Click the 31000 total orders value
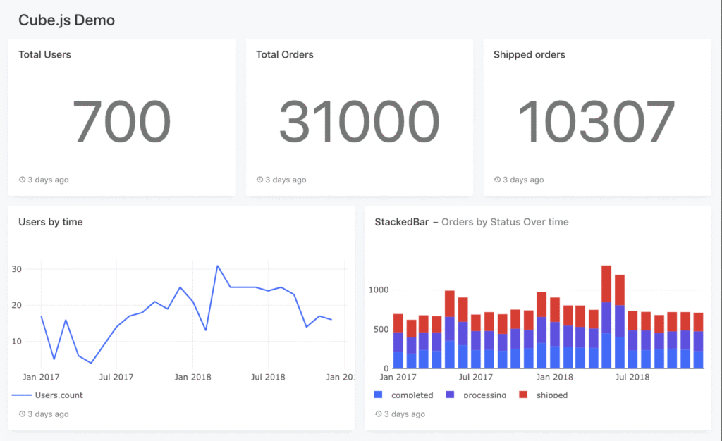The height and width of the screenshot is (441, 722). coord(359,121)
